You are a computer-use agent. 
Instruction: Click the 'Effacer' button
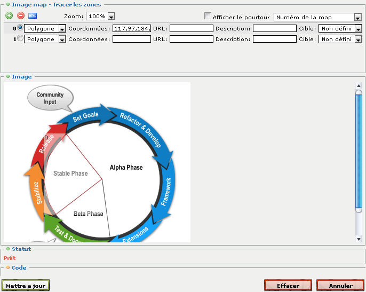pyautogui.click(x=288, y=286)
